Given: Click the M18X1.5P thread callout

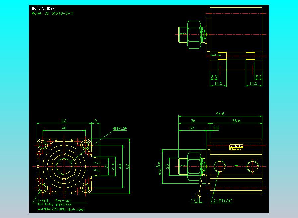Looking at the screenshot, I should pyautogui.click(x=120, y=128).
